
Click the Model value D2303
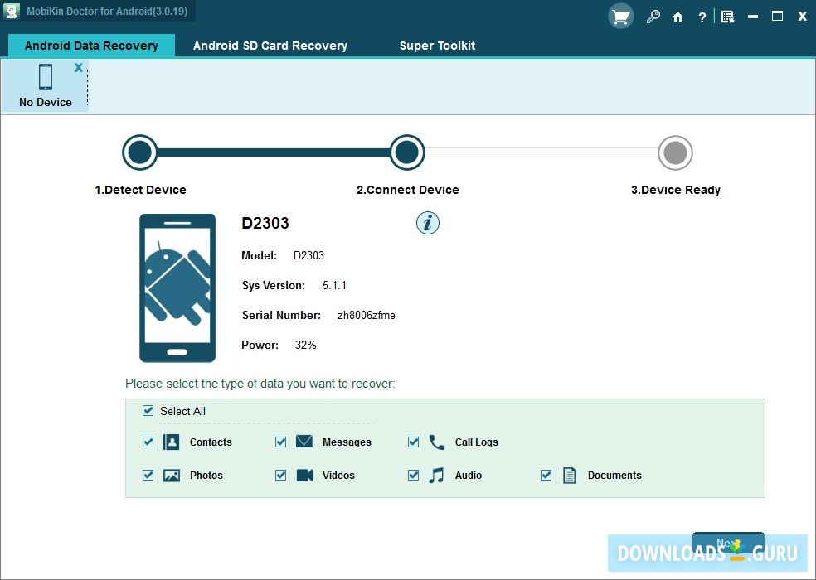pos(308,255)
